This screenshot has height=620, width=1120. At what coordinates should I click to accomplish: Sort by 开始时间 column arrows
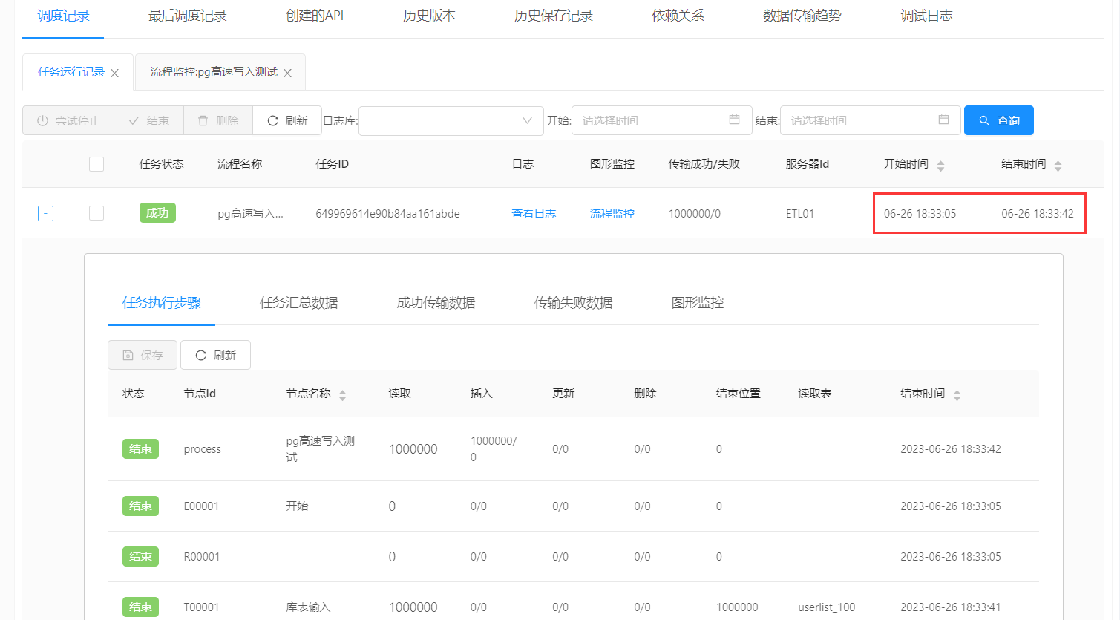click(940, 166)
